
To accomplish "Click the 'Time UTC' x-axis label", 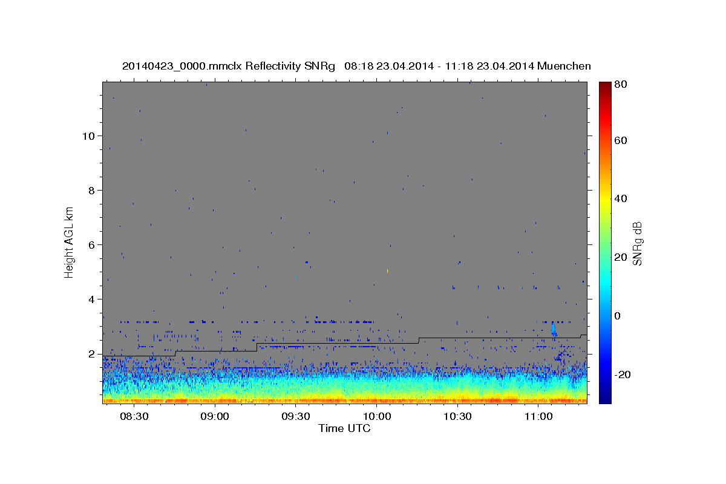I will [344, 428].
